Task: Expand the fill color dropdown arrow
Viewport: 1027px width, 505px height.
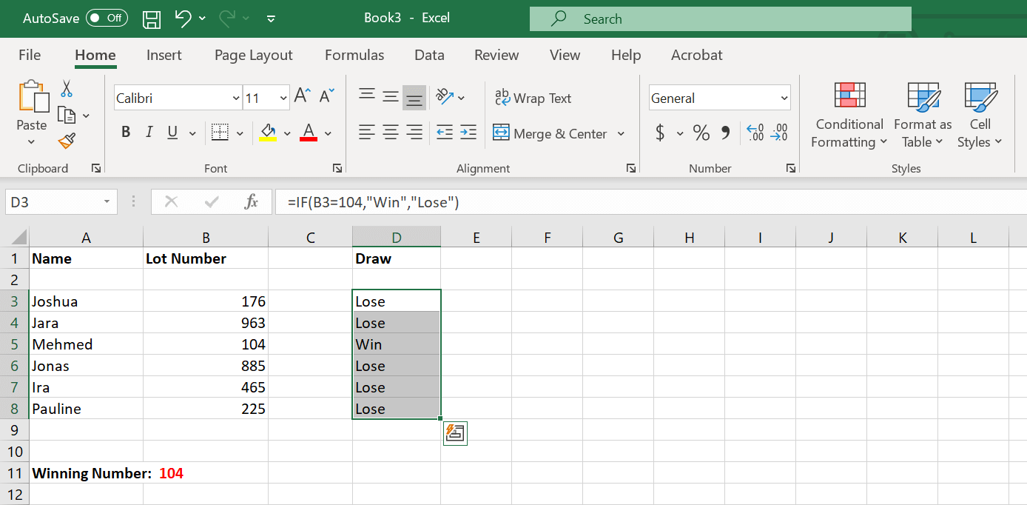Action: pyautogui.click(x=287, y=133)
